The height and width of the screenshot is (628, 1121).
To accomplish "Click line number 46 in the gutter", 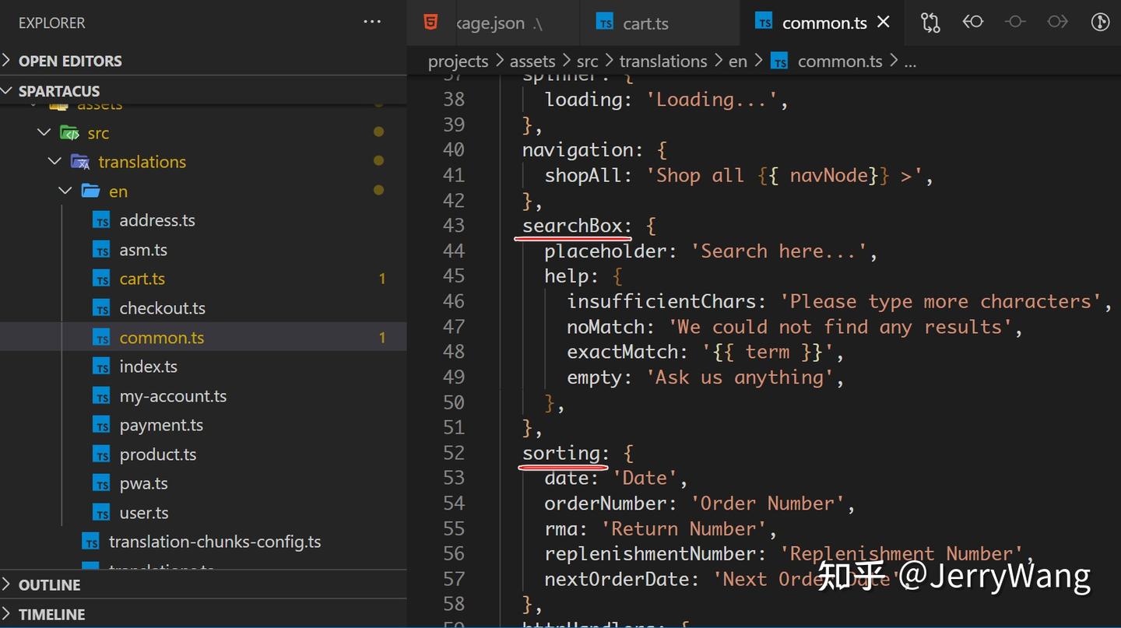I will click(454, 301).
